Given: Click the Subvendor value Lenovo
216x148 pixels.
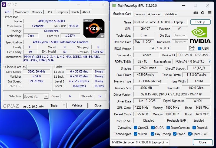Looking at the screenshot, I should point(146,55).
